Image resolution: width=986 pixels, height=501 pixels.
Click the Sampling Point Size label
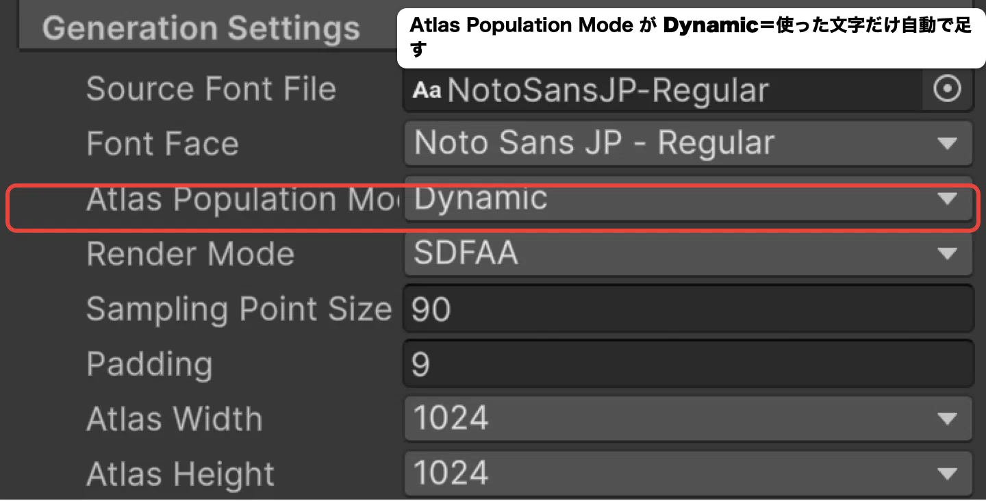[x=239, y=309]
